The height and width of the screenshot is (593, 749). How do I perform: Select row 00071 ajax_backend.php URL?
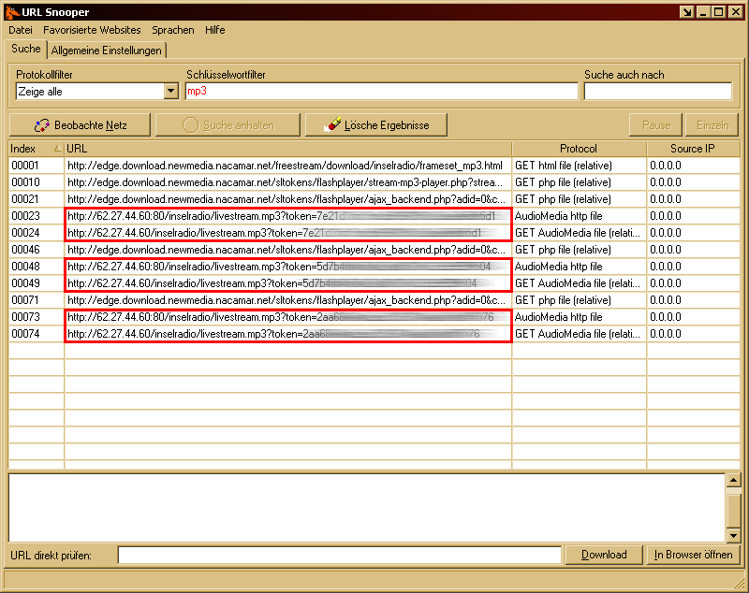286,300
